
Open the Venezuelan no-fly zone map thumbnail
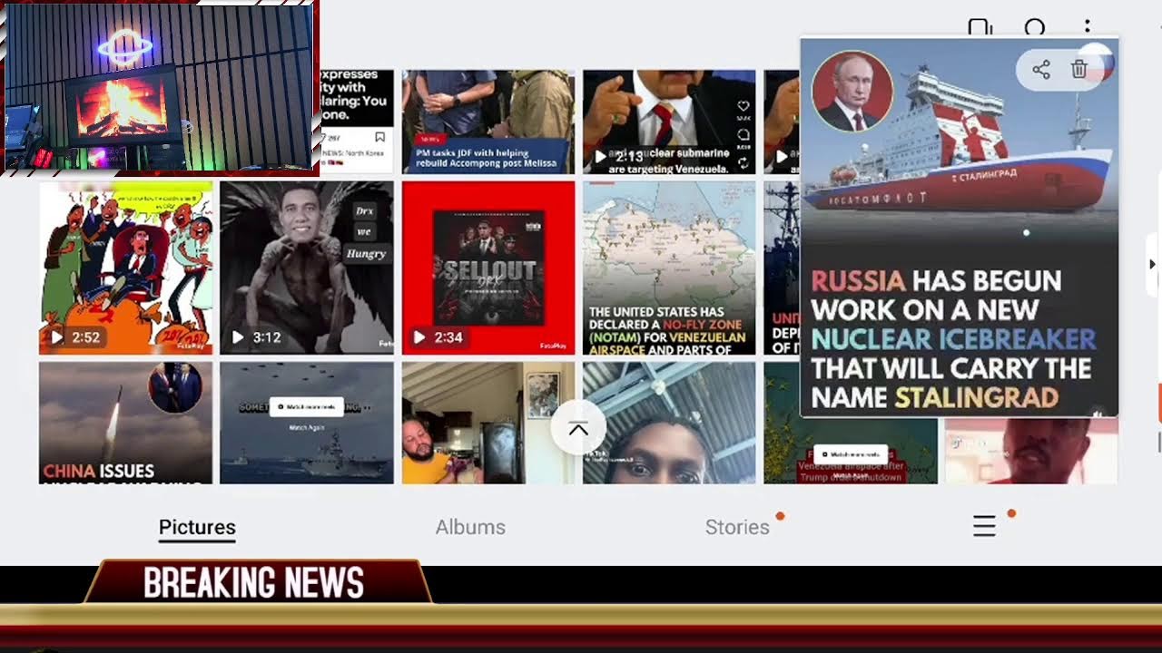click(669, 268)
